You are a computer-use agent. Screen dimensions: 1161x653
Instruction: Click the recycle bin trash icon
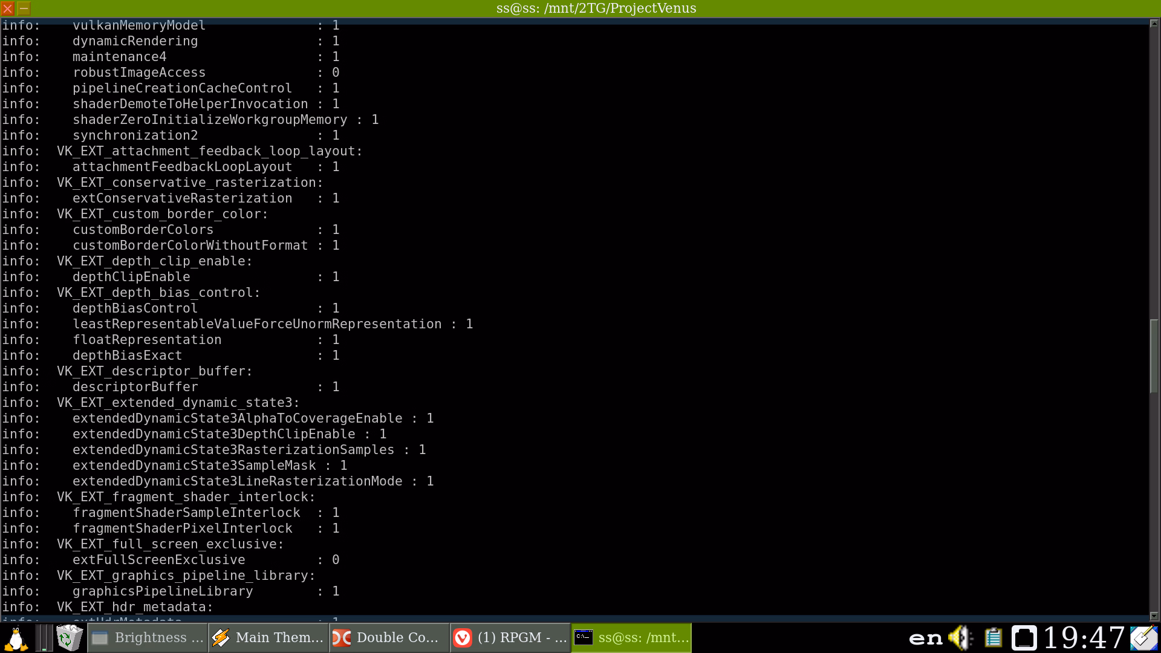coord(69,638)
